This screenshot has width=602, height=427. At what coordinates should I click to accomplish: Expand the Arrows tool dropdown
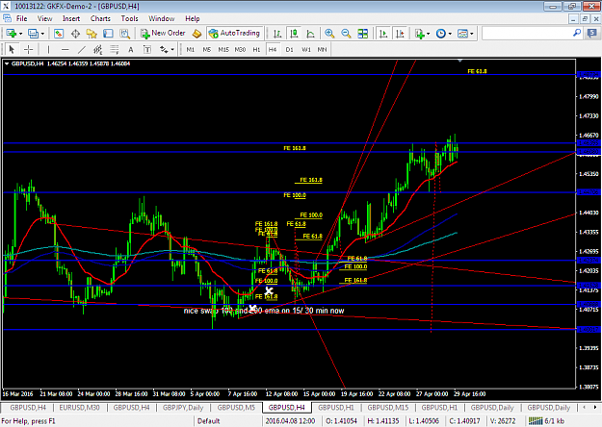[x=172, y=49]
